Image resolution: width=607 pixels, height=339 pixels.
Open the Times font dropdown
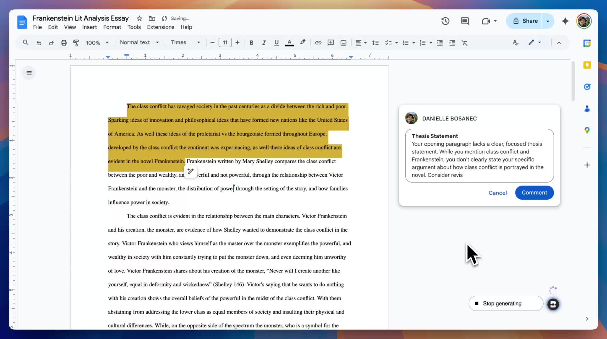[185, 42]
